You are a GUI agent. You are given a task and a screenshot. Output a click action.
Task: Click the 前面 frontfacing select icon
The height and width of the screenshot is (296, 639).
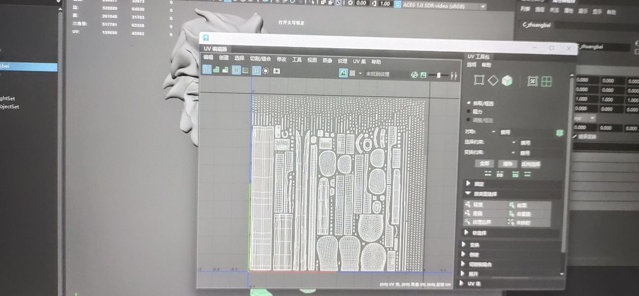click(x=512, y=205)
